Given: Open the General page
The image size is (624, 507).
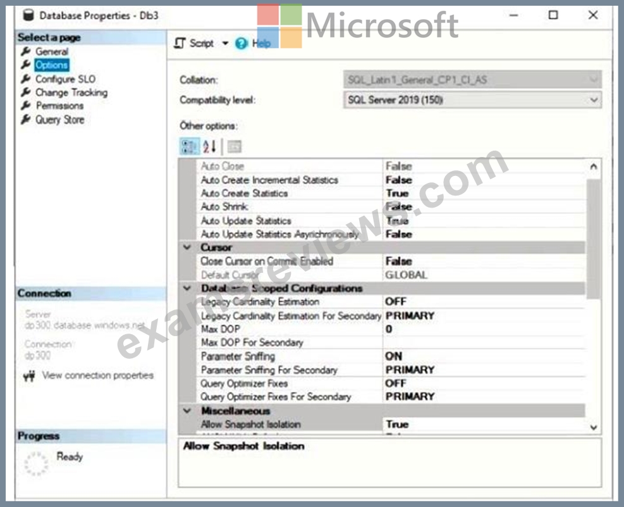Looking at the screenshot, I should (52, 51).
